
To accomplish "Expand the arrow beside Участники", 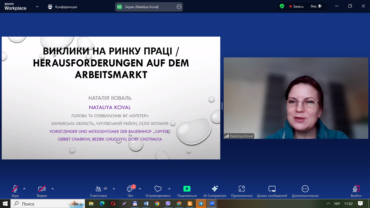I will click(114, 189).
